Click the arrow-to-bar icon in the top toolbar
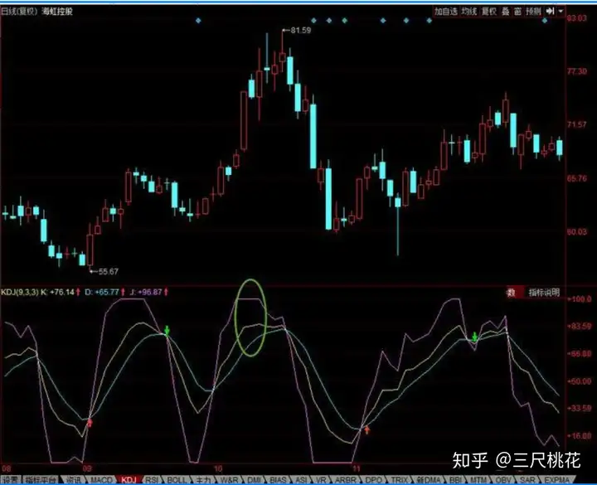This screenshot has height=485, width=597. pyautogui.click(x=551, y=12)
